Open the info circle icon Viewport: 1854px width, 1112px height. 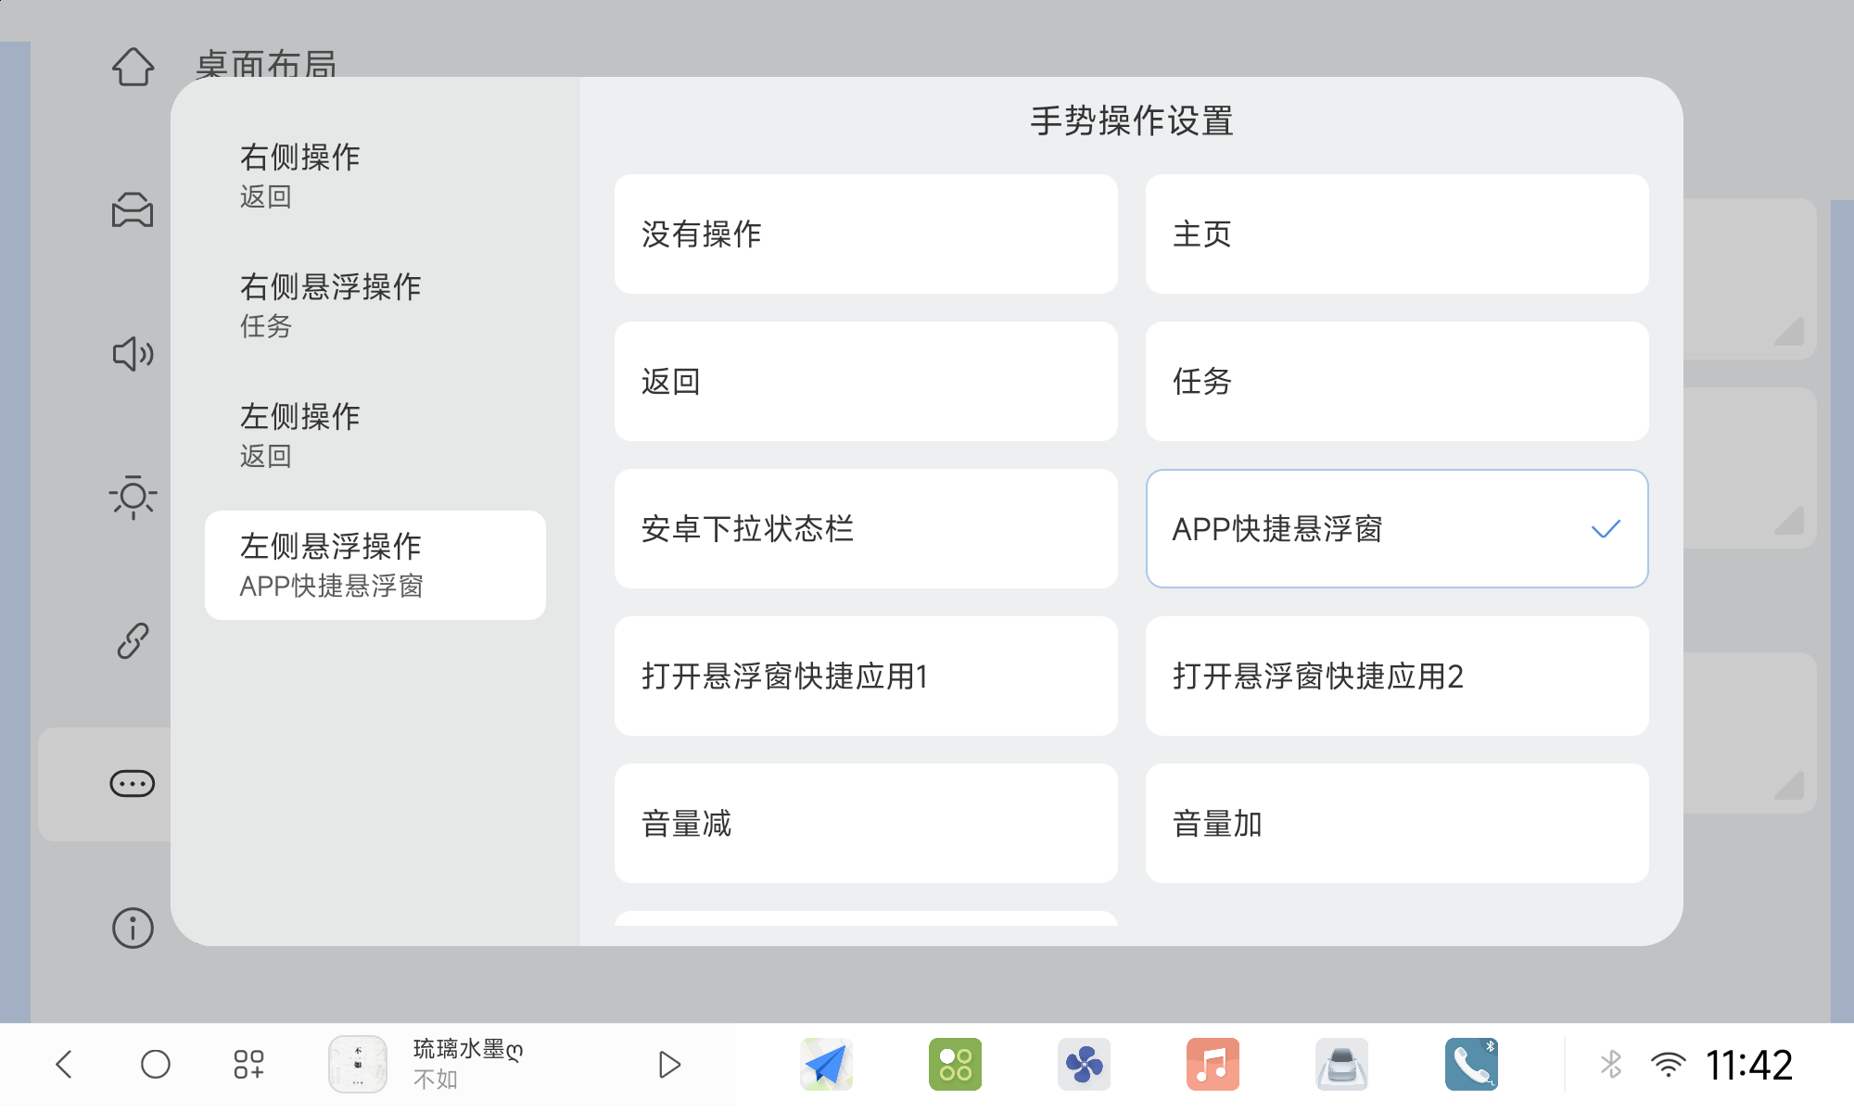tap(133, 928)
